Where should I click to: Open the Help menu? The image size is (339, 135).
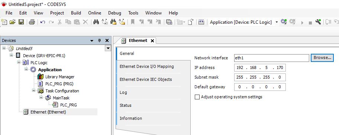click(173, 13)
